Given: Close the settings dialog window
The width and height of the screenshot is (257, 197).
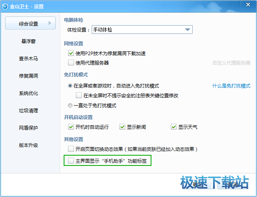Looking at the screenshot, I should tap(248, 5).
